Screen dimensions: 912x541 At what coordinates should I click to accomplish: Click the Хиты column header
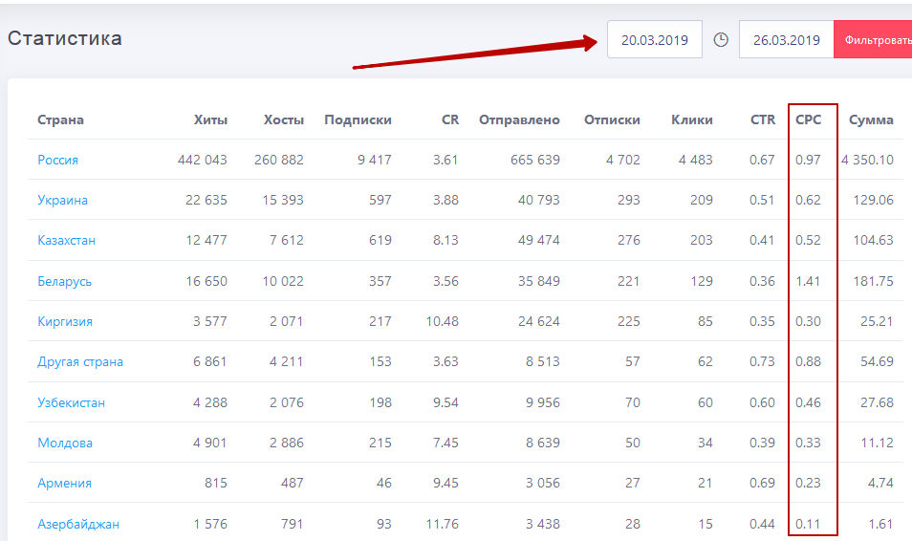coord(210,119)
